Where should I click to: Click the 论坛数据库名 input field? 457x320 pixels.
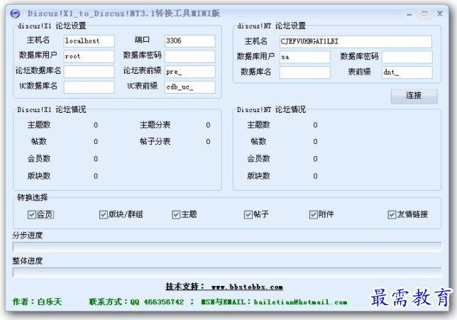click(x=89, y=72)
